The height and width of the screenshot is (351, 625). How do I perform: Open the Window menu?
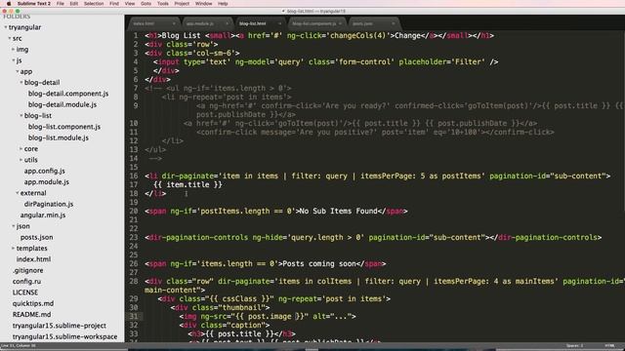tap(204, 4)
